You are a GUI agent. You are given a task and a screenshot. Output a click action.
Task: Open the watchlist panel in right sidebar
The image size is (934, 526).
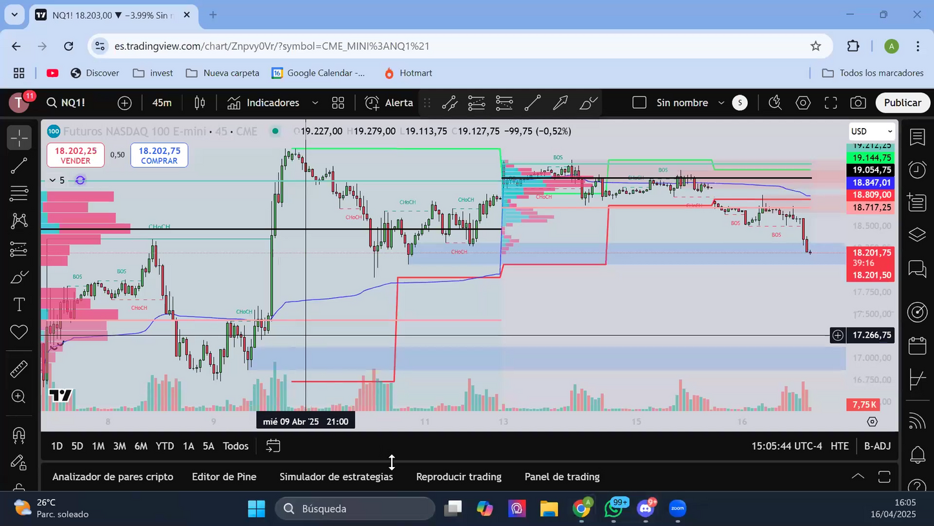coord(917,137)
